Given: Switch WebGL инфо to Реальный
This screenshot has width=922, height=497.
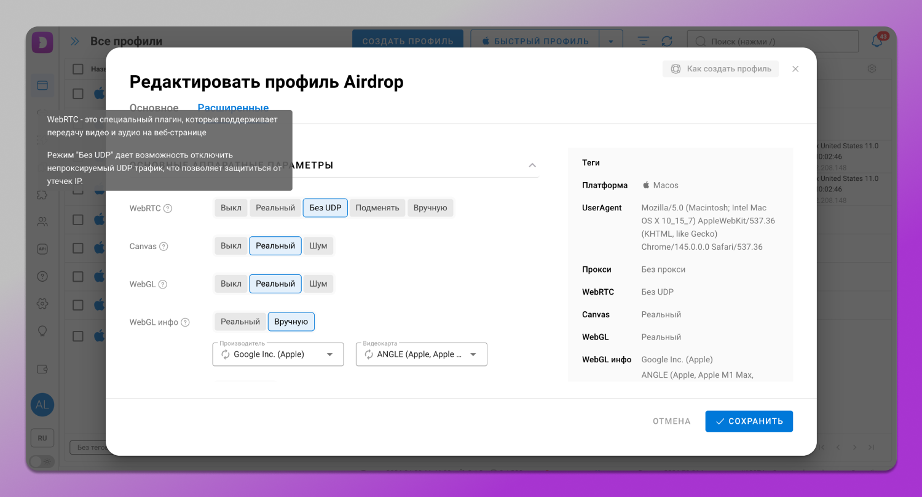Looking at the screenshot, I should pos(240,322).
